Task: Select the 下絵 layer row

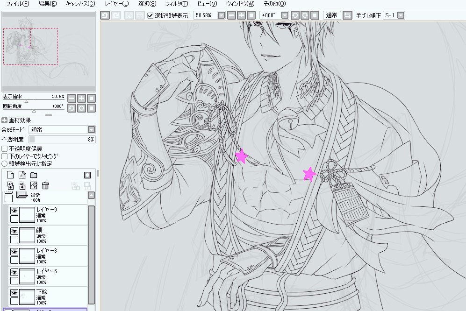Action: click(48, 297)
